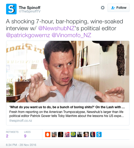Click the yellow and blue liker avatar

pyautogui.click(x=73, y=134)
